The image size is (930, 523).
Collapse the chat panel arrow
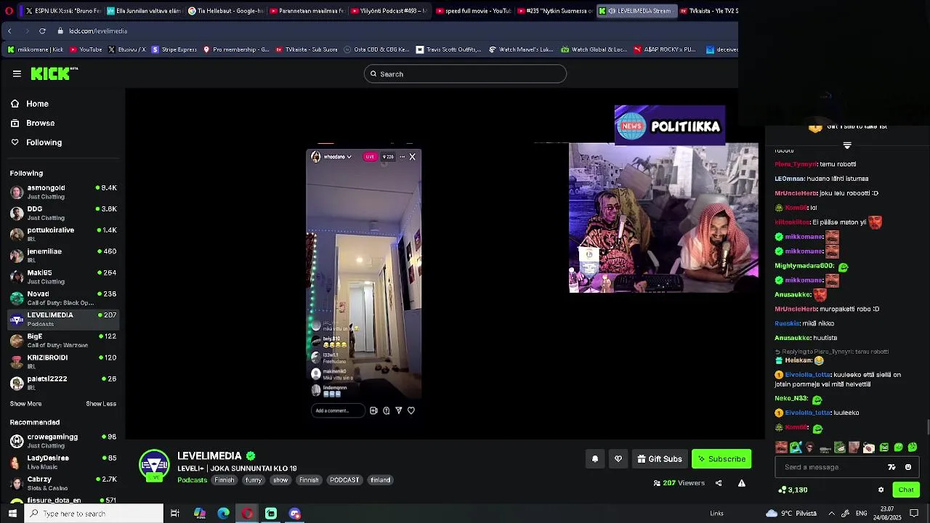(847, 146)
